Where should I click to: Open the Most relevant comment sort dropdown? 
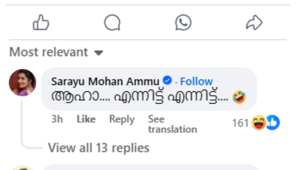(x=48, y=53)
